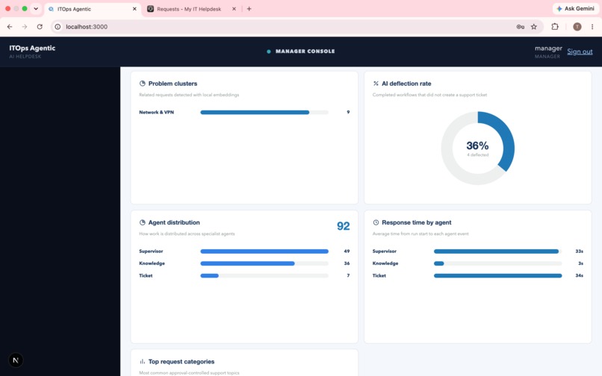Click the MANAGER CONSOLE header label

[305, 51]
